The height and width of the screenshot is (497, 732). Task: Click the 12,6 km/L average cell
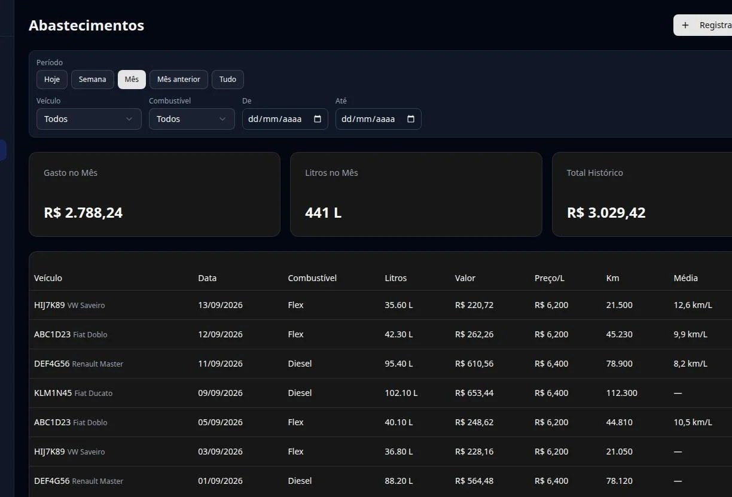click(x=693, y=305)
